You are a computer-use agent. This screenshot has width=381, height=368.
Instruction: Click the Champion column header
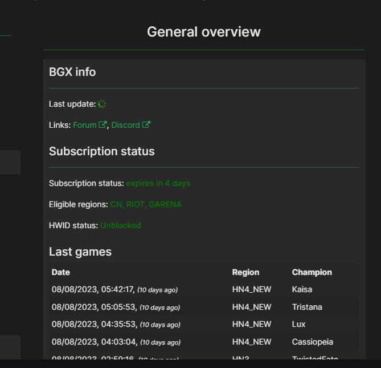pyautogui.click(x=312, y=272)
